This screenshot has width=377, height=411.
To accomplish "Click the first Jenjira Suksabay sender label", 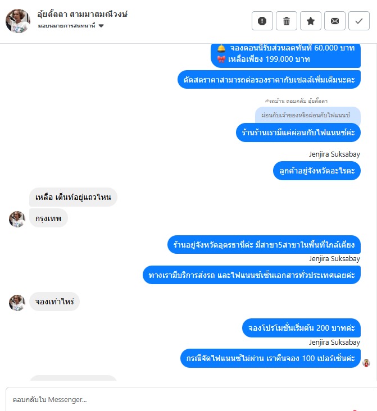I will [334, 154].
